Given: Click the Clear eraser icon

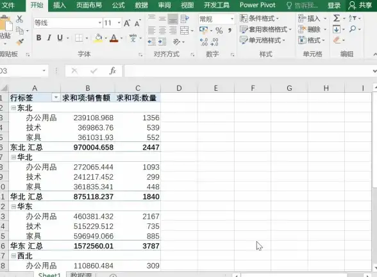Looking at the screenshot, I should pos(337,40).
